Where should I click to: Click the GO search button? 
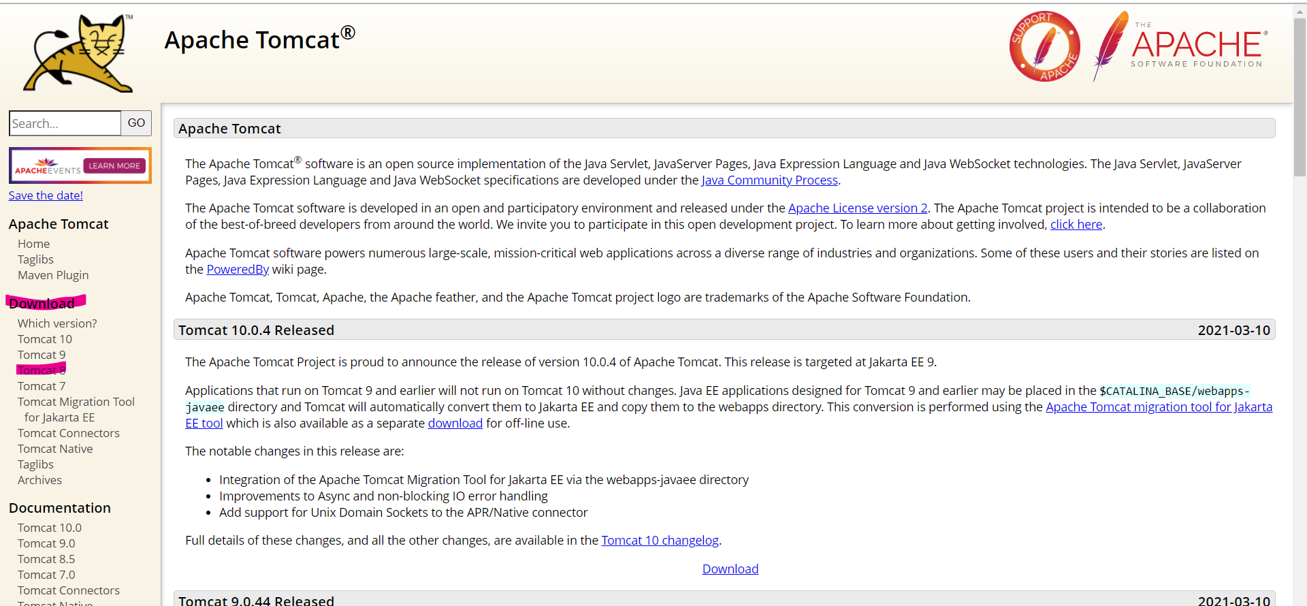click(136, 123)
